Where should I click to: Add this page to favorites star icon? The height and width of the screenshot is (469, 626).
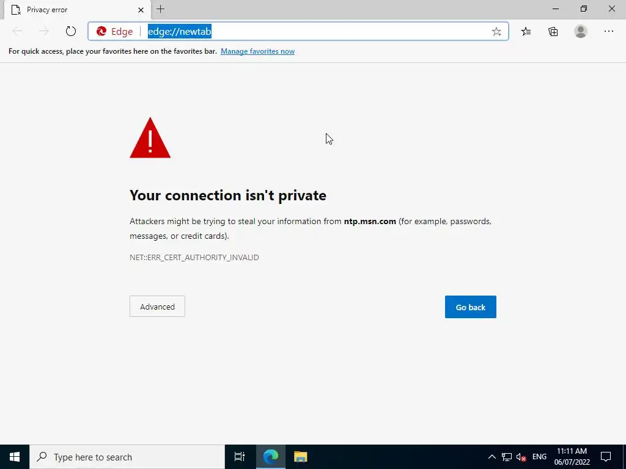496,32
